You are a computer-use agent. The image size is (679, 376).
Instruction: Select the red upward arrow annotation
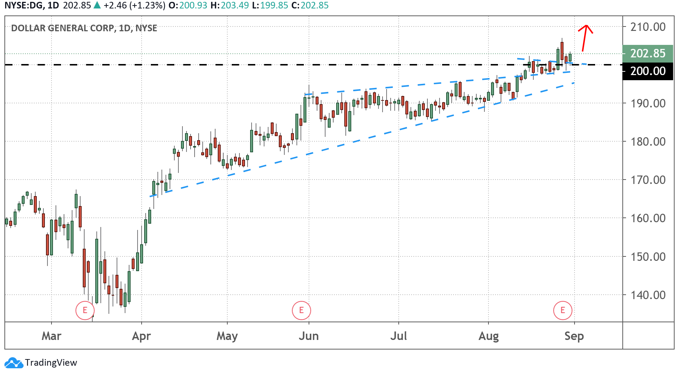pos(585,37)
